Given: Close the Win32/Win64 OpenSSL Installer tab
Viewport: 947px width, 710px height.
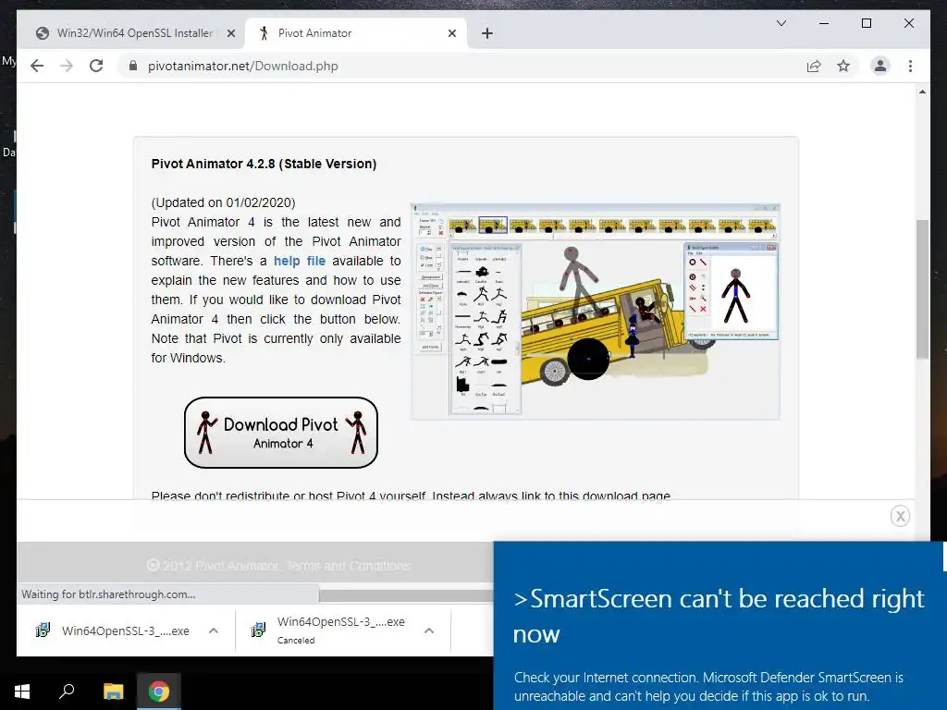Looking at the screenshot, I should point(230,33).
